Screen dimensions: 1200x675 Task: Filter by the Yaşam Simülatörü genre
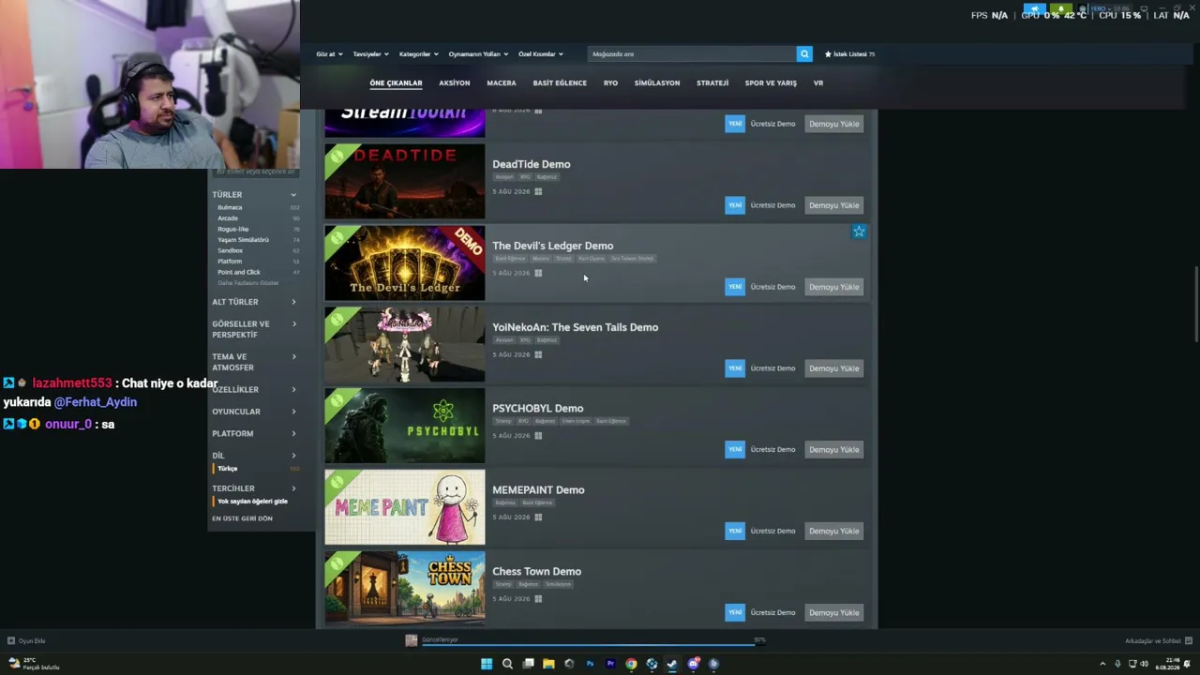pyautogui.click(x=243, y=240)
